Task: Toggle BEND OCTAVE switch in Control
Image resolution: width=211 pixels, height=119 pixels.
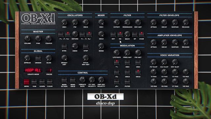Action: click(x=64, y=80)
